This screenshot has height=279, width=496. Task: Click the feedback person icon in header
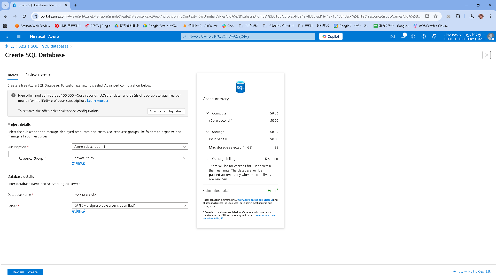434,36
